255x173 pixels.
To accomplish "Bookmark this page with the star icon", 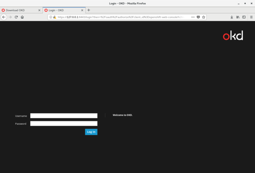I will pos(204,17).
